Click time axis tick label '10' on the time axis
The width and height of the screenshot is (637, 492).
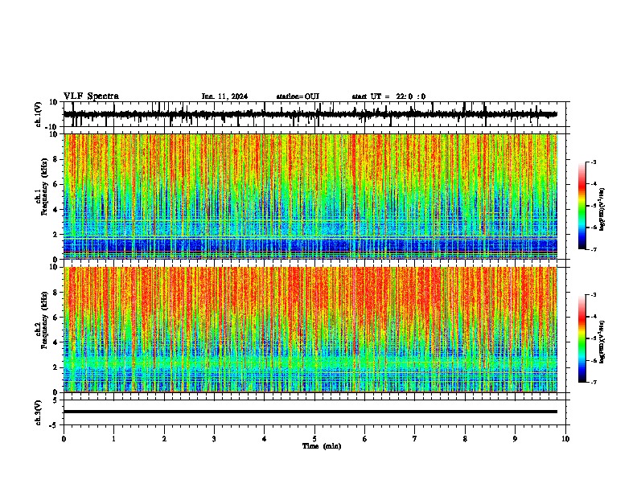click(x=565, y=439)
